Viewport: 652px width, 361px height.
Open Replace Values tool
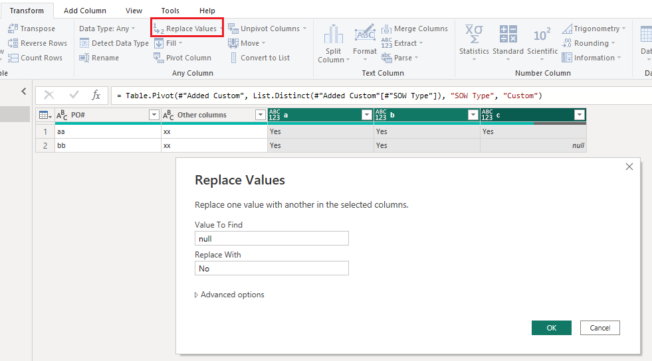pos(187,29)
